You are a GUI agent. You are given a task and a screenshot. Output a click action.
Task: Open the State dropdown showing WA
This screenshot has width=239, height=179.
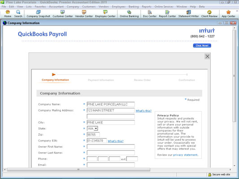92,128
